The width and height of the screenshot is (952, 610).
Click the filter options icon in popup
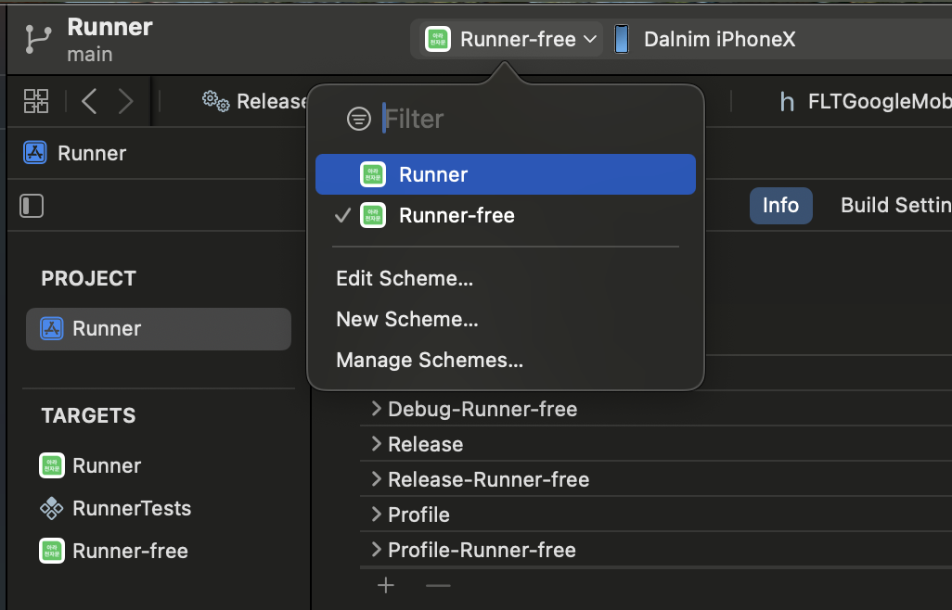(359, 119)
